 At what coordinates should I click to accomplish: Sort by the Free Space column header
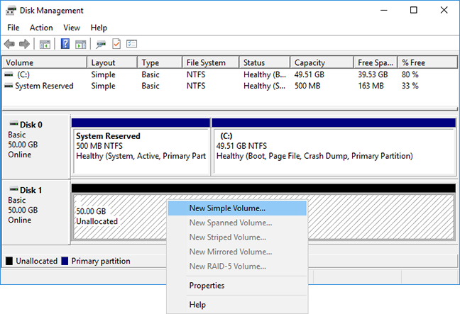point(376,62)
